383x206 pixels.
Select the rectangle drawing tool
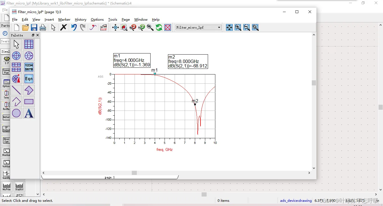click(29, 102)
